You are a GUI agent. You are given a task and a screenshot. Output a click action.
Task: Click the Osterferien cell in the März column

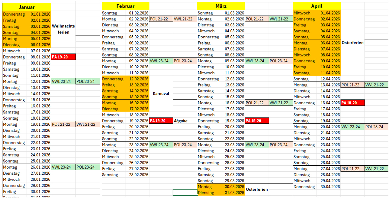tap(257, 190)
